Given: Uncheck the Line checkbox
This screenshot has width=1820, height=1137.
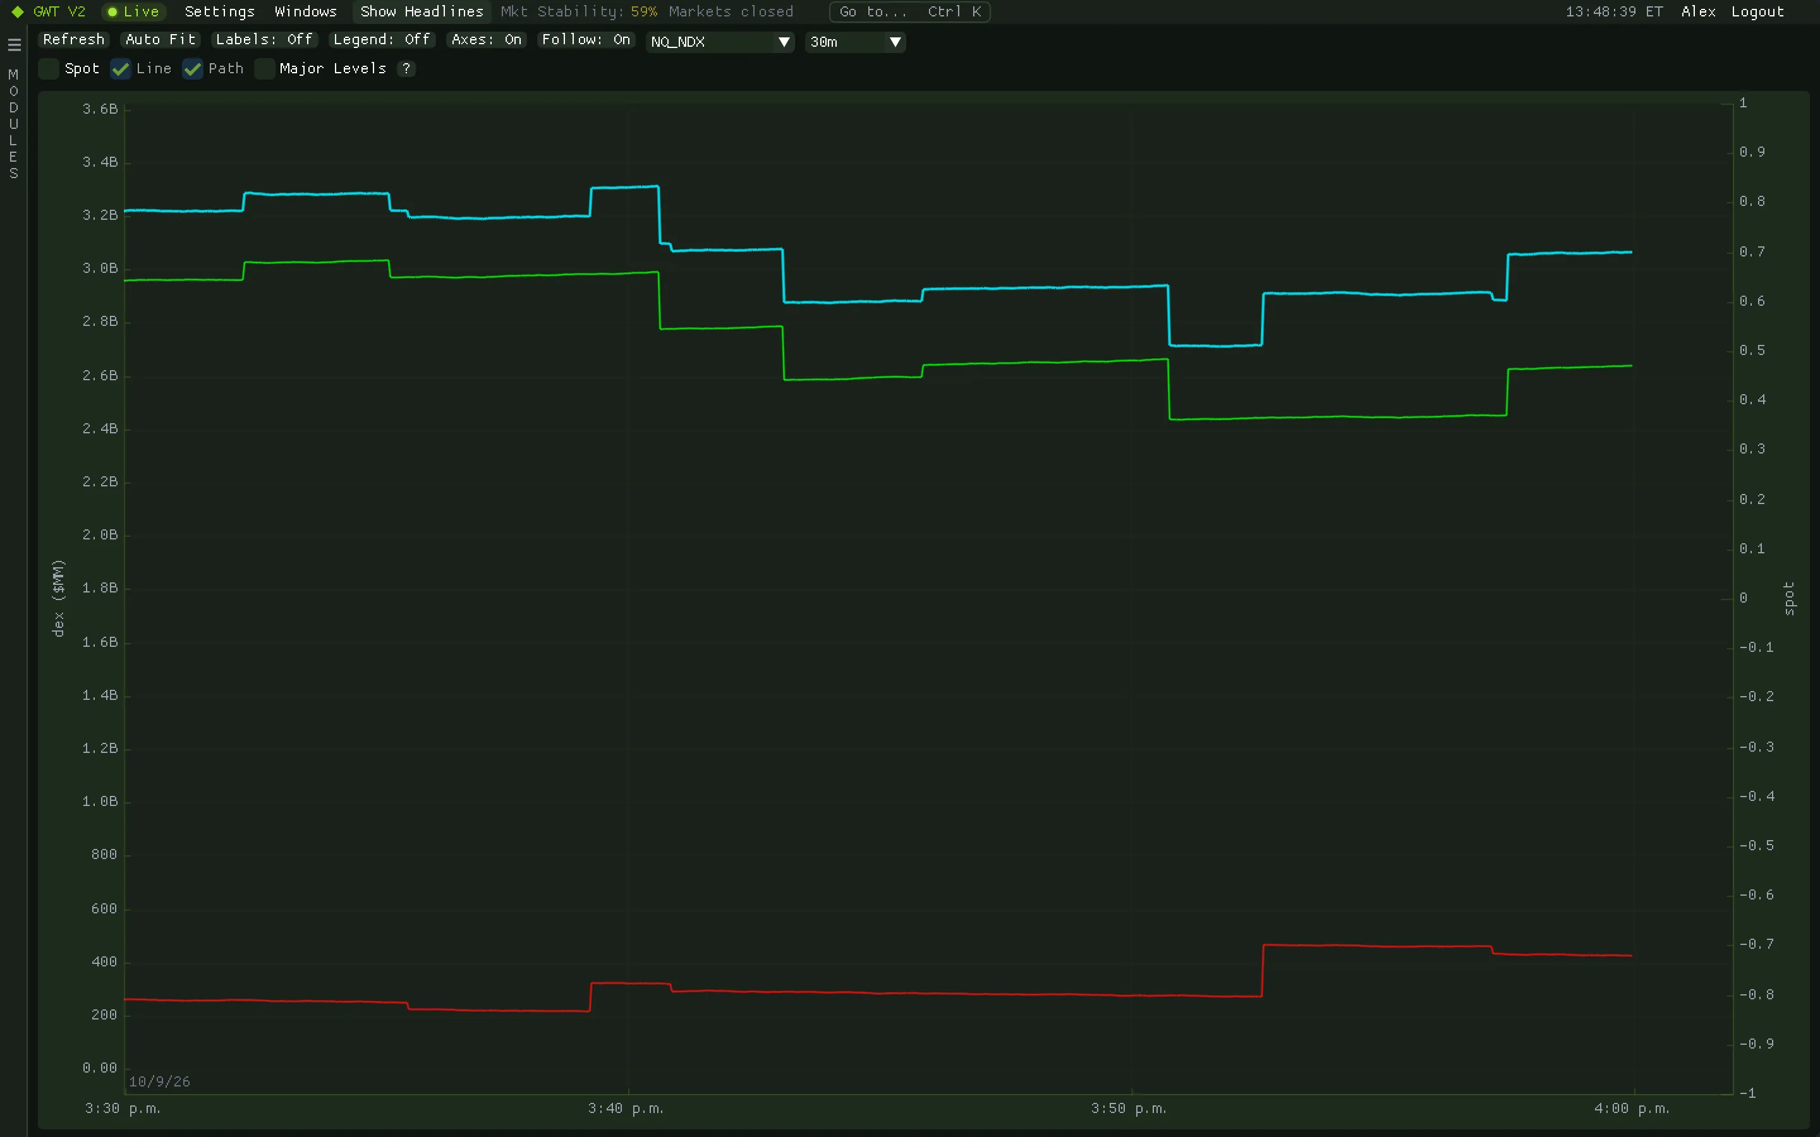Looking at the screenshot, I should click(120, 68).
